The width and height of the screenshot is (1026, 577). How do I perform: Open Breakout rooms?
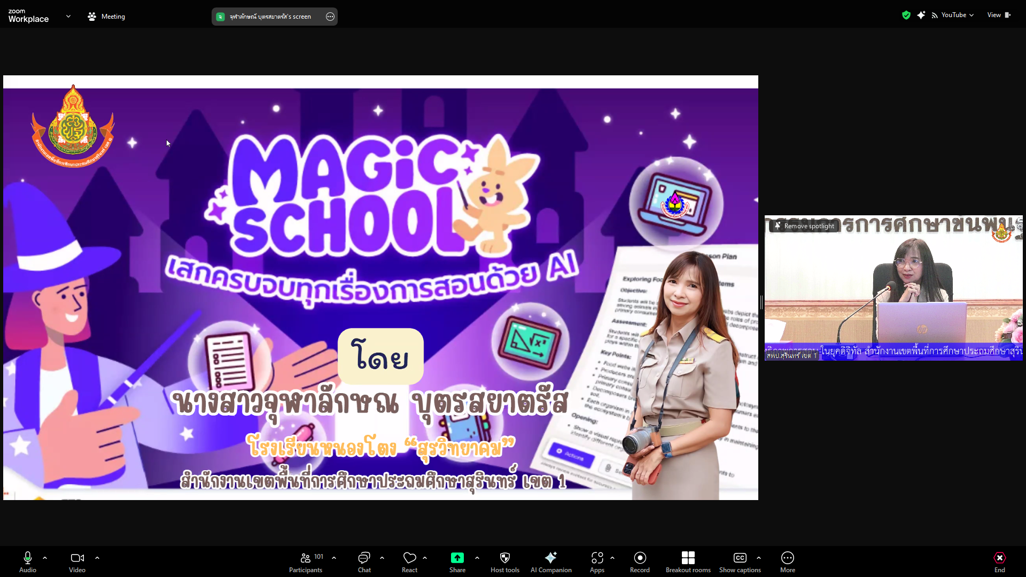(688, 562)
